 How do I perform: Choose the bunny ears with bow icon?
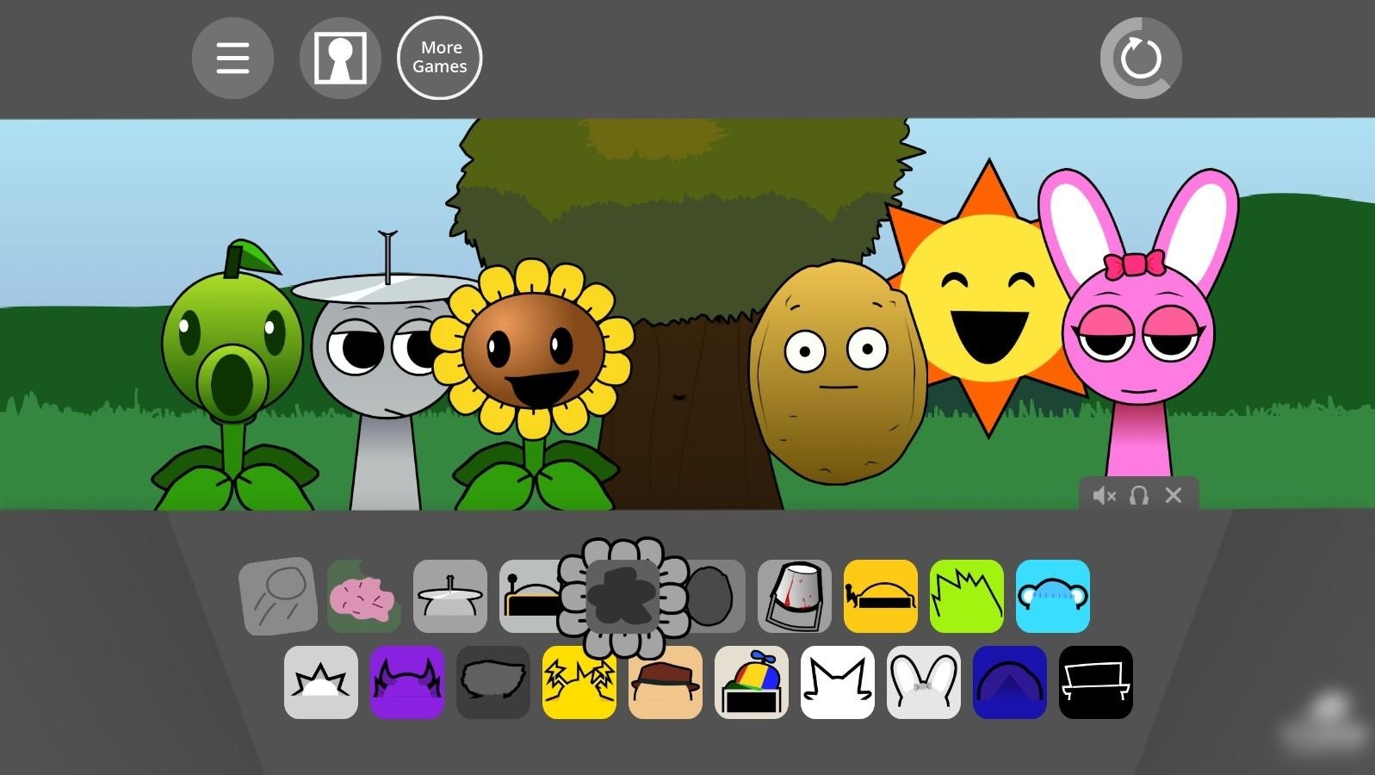[923, 683]
